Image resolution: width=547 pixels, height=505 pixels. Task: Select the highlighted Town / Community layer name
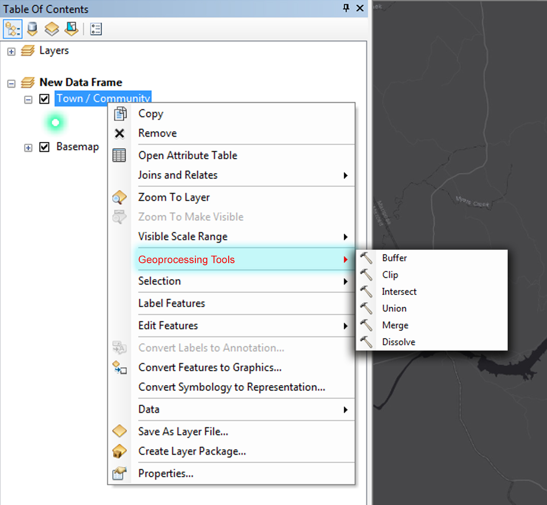tap(103, 98)
